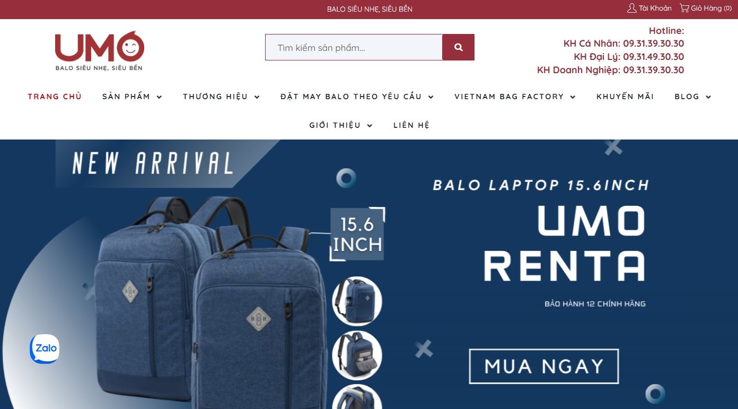The height and width of the screenshot is (409, 738).
Task: Click the KH Đại Lý hotline number
Action: [653, 57]
